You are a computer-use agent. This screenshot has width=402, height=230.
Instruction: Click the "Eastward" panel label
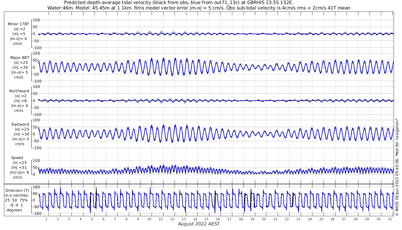click(20, 124)
